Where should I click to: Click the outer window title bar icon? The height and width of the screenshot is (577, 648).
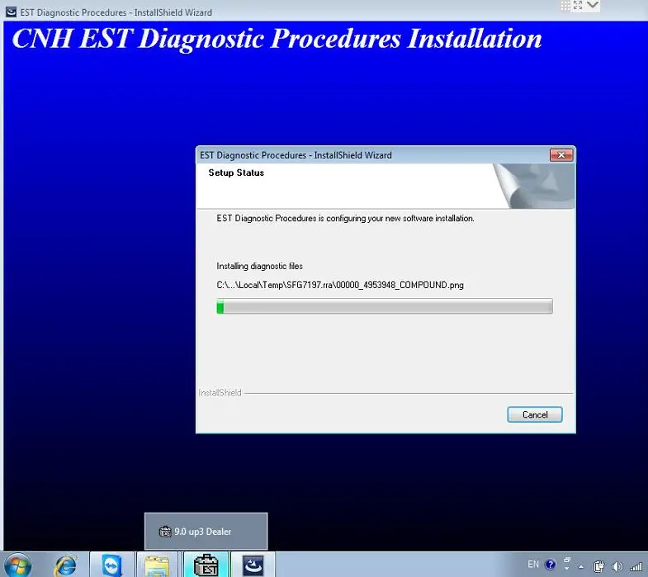tap(12, 12)
